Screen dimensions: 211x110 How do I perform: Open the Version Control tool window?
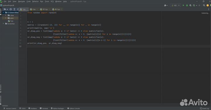click(x=10, y=108)
